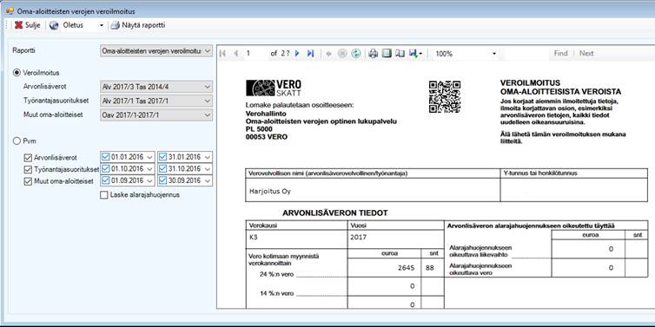Click the Harjoitus Oy company name
655x327 pixels.
pyautogui.click(x=269, y=192)
